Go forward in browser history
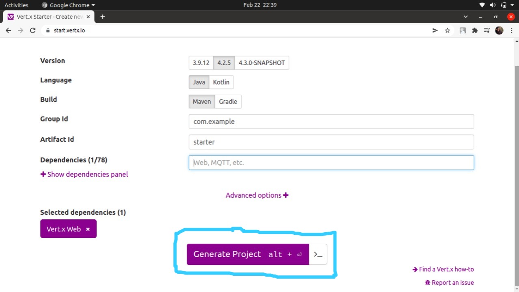Viewport: 519px width, 292px height. [21, 30]
